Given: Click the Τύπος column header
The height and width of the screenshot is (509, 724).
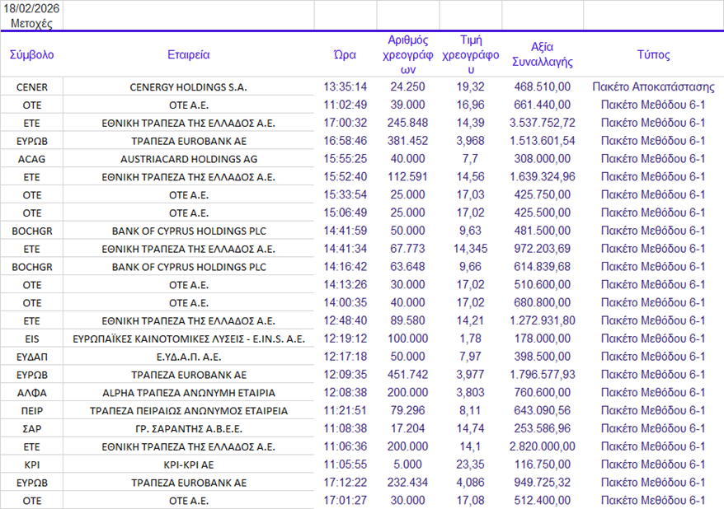Looking at the screenshot, I should [x=653, y=55].
